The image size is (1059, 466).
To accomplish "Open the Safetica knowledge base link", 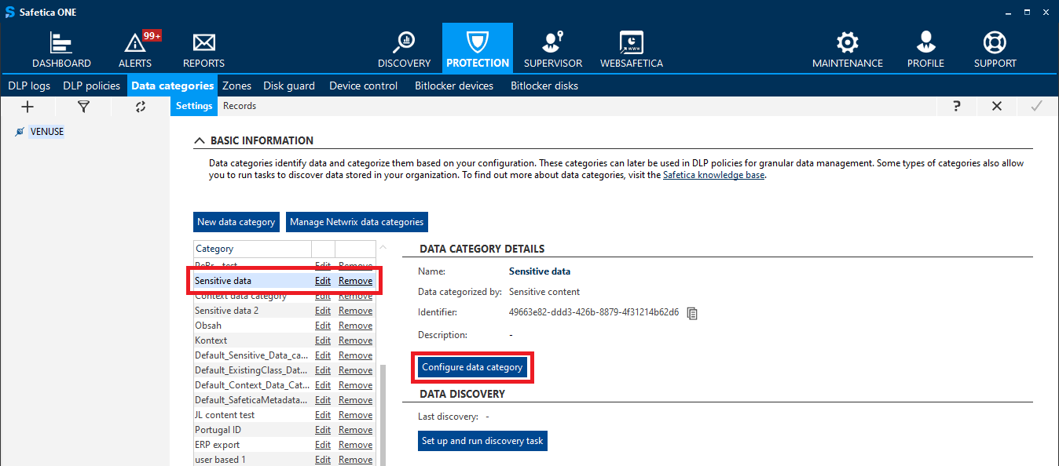I will (713, 175).
